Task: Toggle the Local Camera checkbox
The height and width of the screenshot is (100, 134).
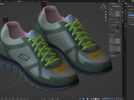Action: click(x=115, y=19)
